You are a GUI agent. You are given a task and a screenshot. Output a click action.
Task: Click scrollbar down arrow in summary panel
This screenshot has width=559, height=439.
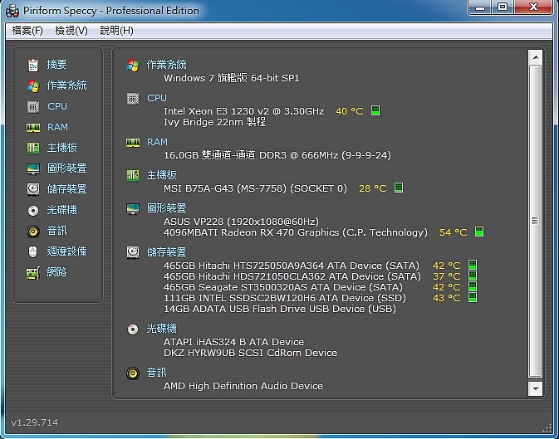coord(536,388)
